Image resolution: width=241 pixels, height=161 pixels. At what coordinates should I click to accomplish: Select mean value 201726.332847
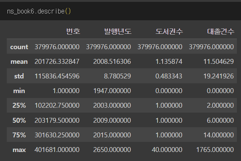[x=57, y=62]
